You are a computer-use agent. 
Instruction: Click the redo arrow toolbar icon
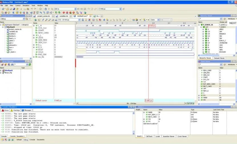pyautogui.click(x=35, y=9)
